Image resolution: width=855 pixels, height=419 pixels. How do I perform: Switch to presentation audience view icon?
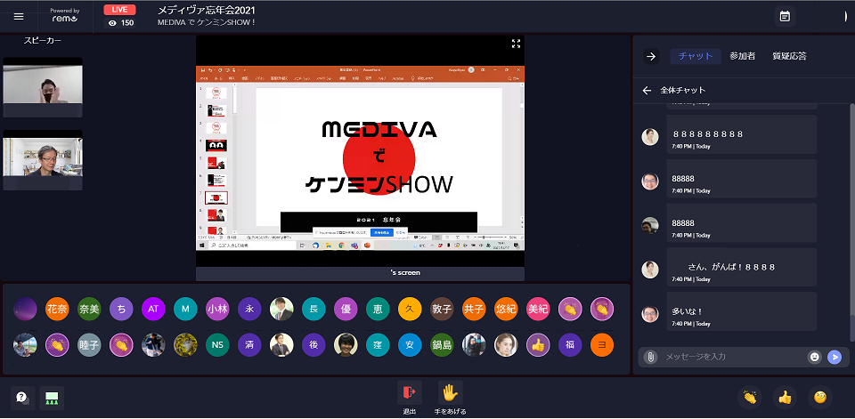point(52,398)
